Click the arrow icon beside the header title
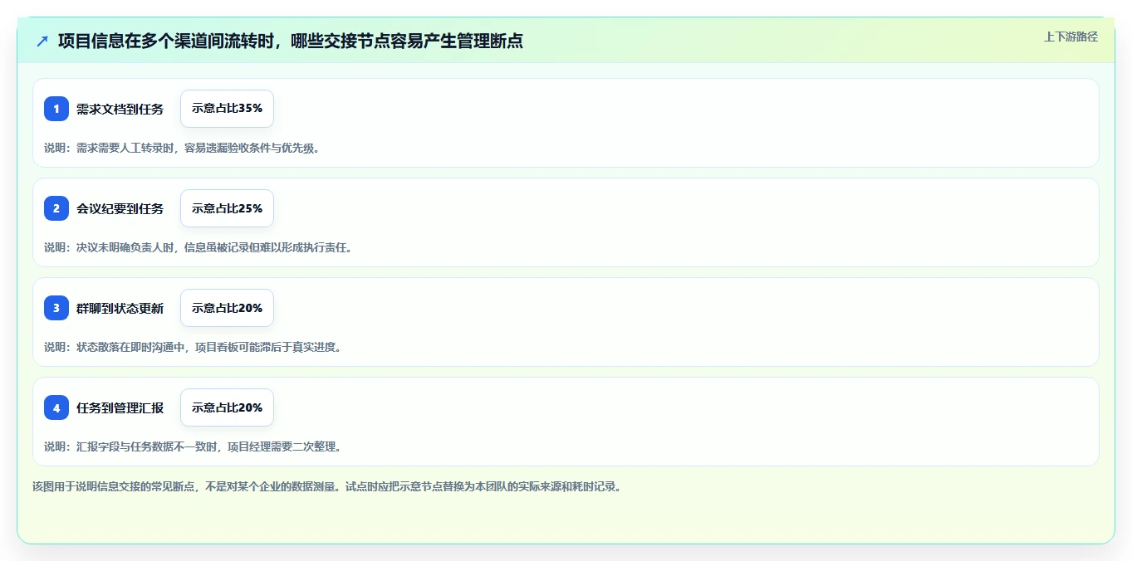This screenshot has height=561, width=1132. pyautogui.click(x=42, y=41)
